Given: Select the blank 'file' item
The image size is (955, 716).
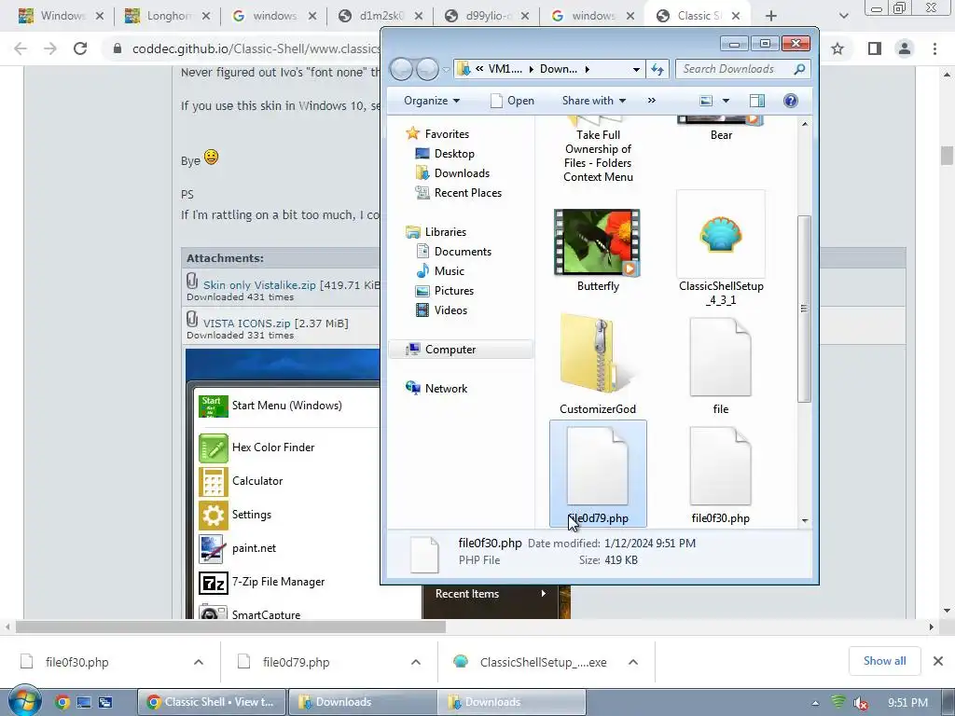Looking at the screenshot, I should point(721,357).
